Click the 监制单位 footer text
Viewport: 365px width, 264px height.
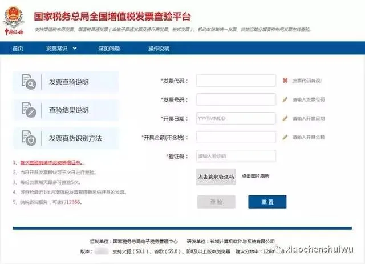pos(134,241)
